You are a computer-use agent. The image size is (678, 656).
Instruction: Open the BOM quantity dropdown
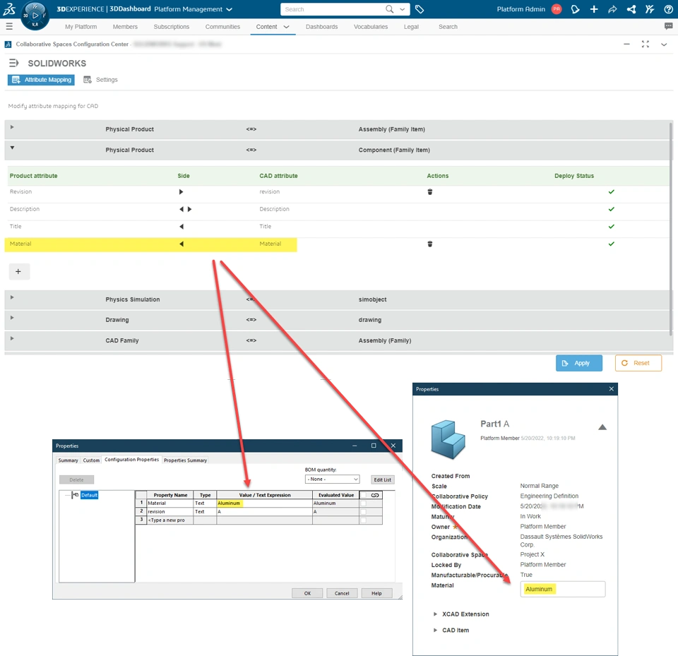[332, 479]
